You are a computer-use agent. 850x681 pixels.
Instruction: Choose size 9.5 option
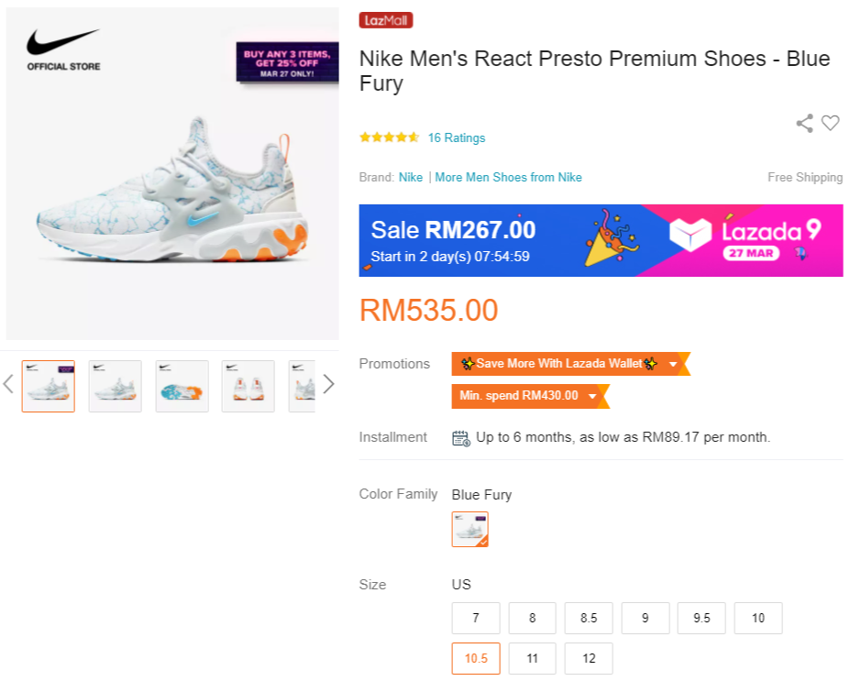701,618
